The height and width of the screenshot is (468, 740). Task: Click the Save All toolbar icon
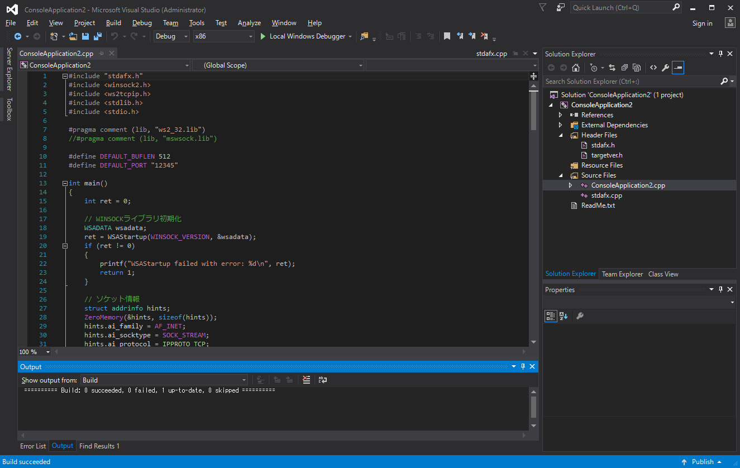tap(98, 36)
